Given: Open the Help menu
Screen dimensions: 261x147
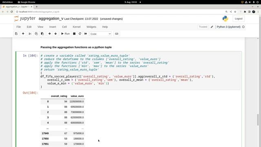Looking at the screenshot, I should coord(105,27).
